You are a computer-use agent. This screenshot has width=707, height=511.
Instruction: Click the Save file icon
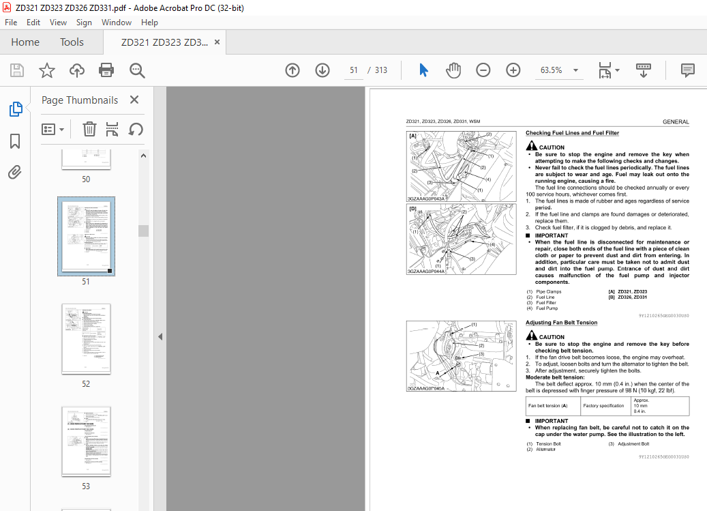click(x=17, y=70)
